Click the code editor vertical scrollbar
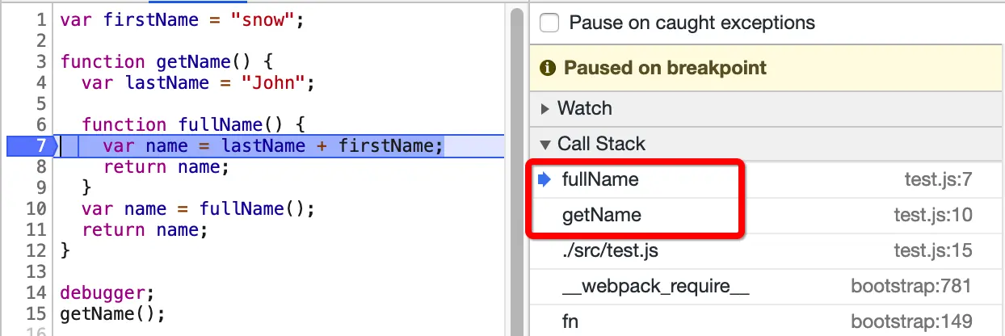Viewport: 1005px width, 336px height. coord(515,162)
